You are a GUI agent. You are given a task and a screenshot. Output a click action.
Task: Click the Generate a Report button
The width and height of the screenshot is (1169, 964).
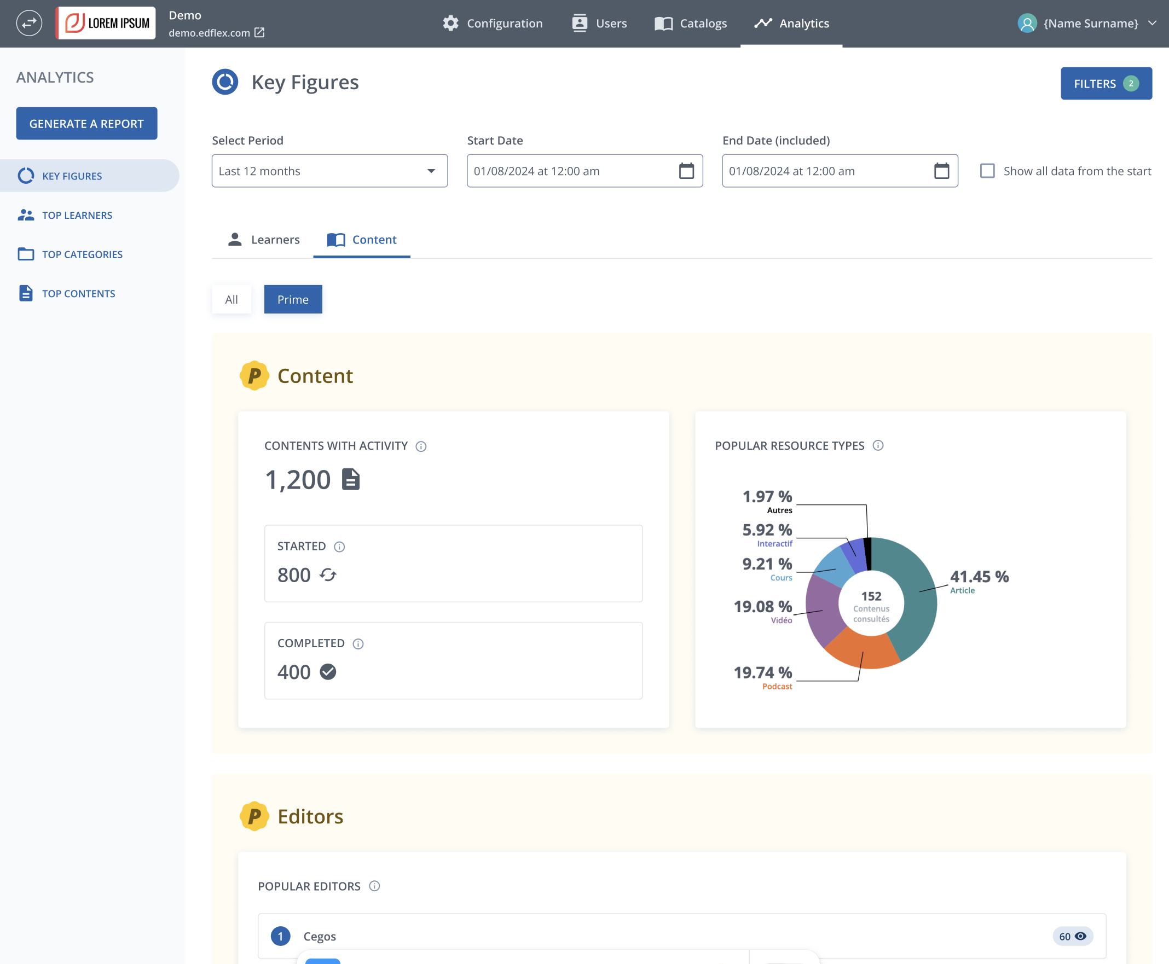coord(86,123)
